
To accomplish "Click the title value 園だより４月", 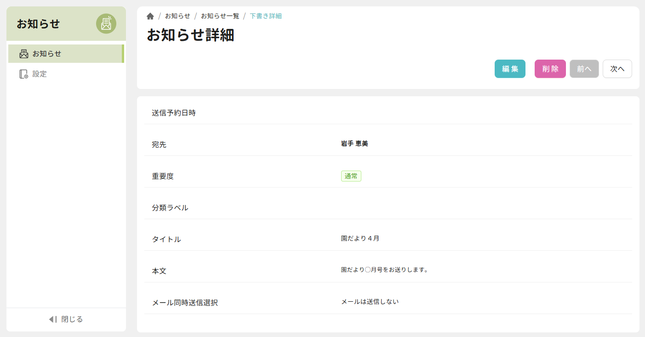I will click(360, 238).
